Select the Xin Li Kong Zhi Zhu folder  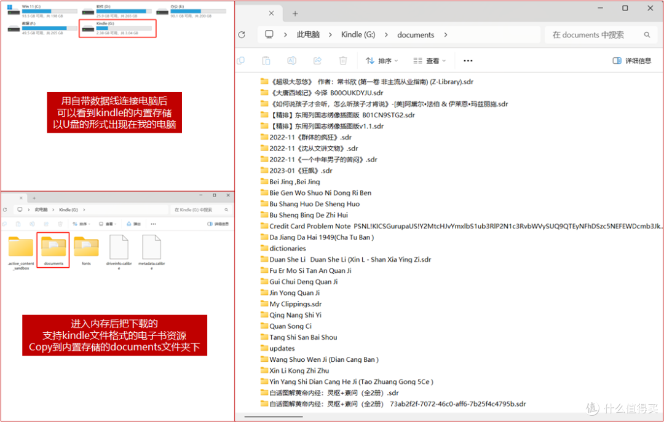[x=294, y=370]
